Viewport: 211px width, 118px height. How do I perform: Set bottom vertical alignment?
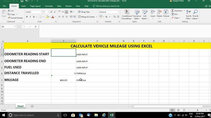tap(66, 12)
